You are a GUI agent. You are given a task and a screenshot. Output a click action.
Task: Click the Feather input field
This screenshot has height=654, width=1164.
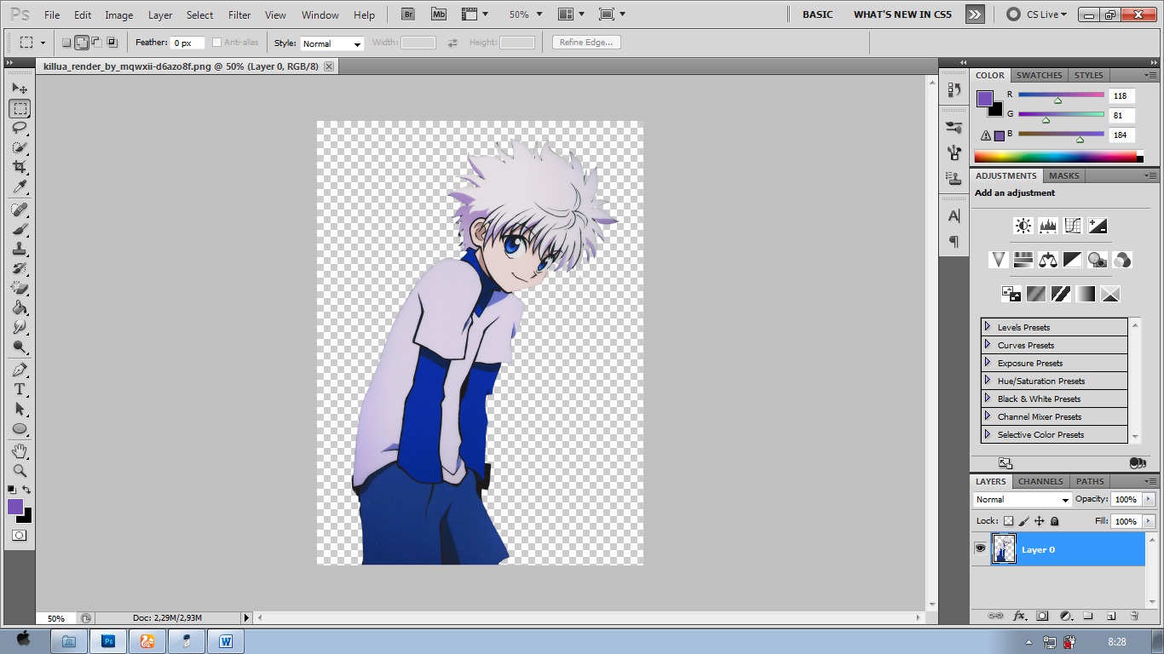187,43
